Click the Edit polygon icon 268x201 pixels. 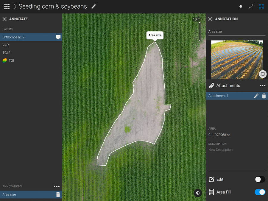pyautogui.click(x=212, y=180)
